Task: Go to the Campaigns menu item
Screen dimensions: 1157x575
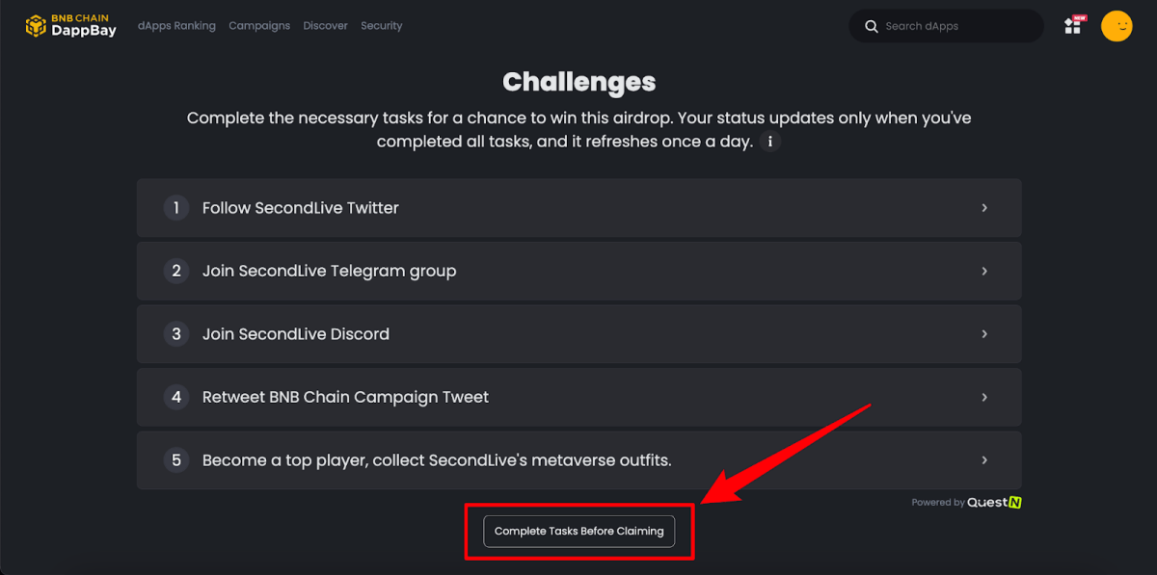Action: point(259,26)
